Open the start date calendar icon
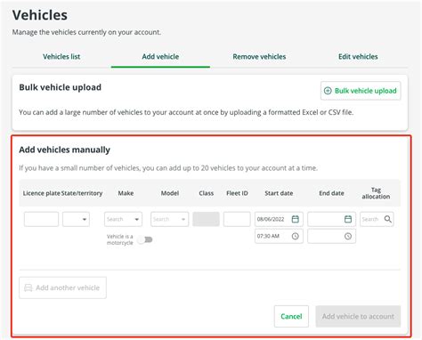This screenshot has width=422, height=340. (295, 219)
